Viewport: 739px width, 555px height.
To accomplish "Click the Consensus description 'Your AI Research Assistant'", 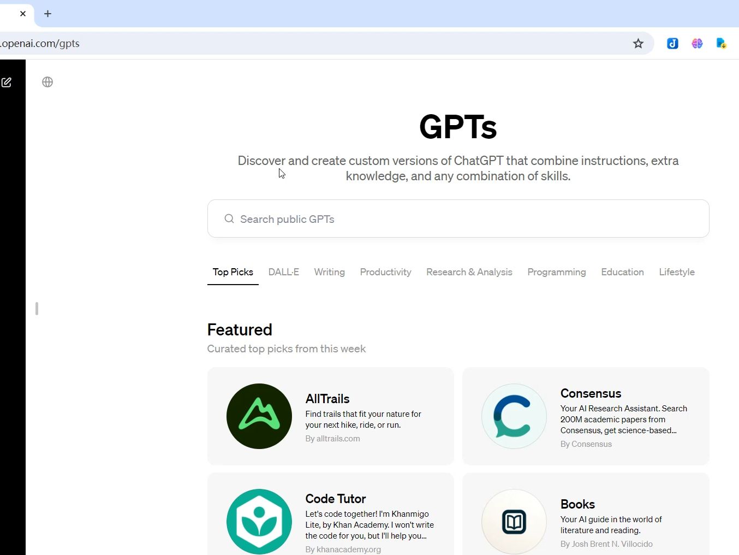I will (x=624, y=420).
